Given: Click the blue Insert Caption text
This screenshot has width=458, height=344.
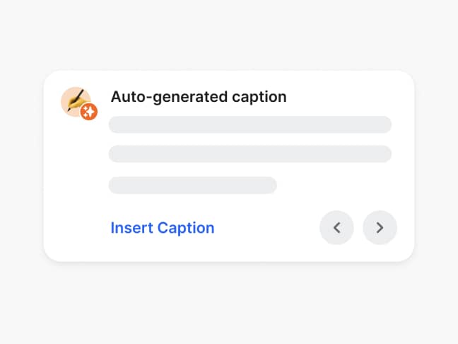Looking at the screenshot, I should [x=163, y=228].
